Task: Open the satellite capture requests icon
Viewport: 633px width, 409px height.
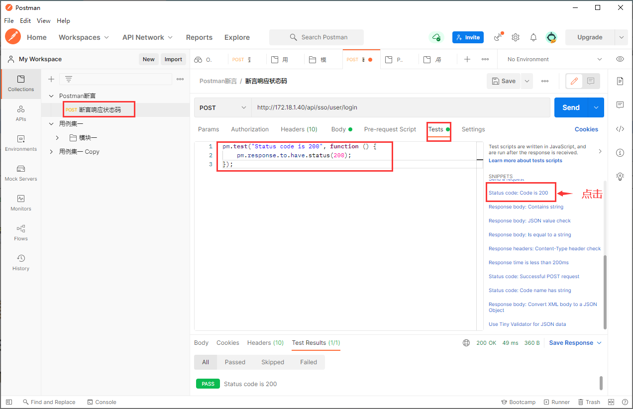Action: 498,37
